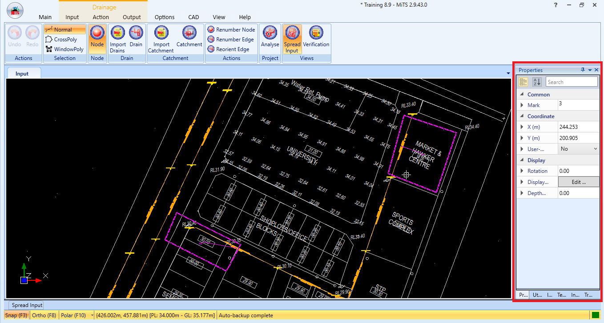
Task: Click the Edit ... display button
Action: 579,182
